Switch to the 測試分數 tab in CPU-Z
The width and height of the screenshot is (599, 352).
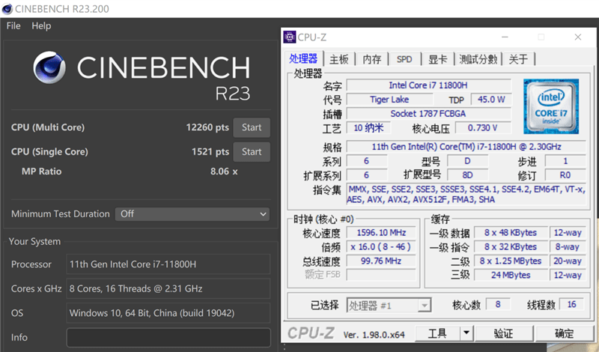(478, 59)
